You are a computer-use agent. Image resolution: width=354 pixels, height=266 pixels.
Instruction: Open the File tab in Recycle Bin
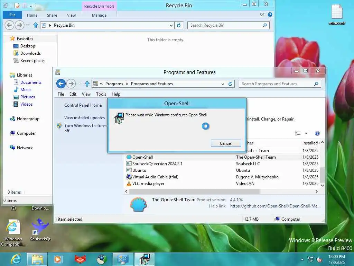pyautogui.click(x=12, y=15)
